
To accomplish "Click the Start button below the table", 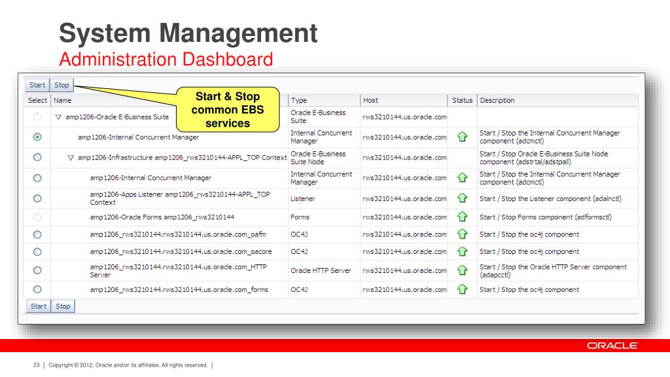I will (x=39, y=306).
